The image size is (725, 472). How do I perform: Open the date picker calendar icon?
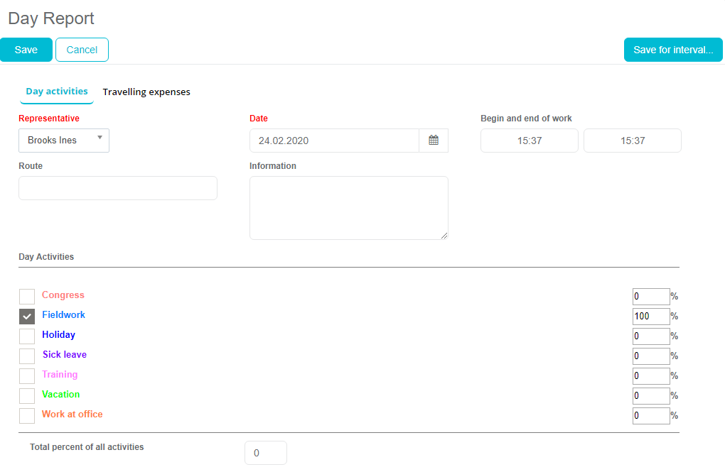pos(434,141)
